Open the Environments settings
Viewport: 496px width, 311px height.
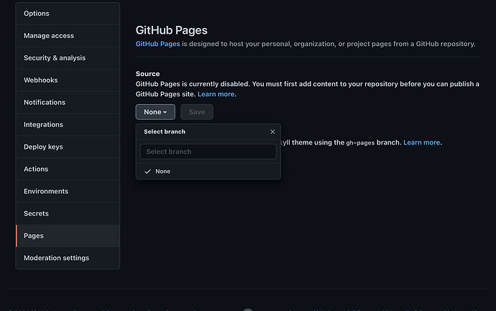[x=68, y=191]
